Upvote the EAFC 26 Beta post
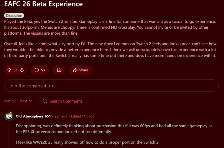 click(x=9, y=70)
